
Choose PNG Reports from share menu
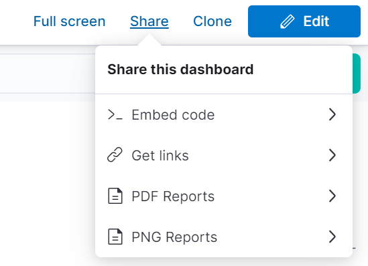[x=224, y=237]
